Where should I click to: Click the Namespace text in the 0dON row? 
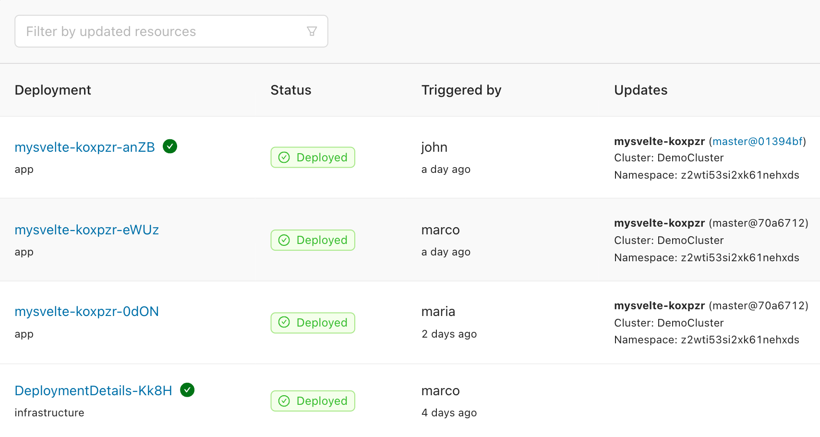tap(707, 340)
